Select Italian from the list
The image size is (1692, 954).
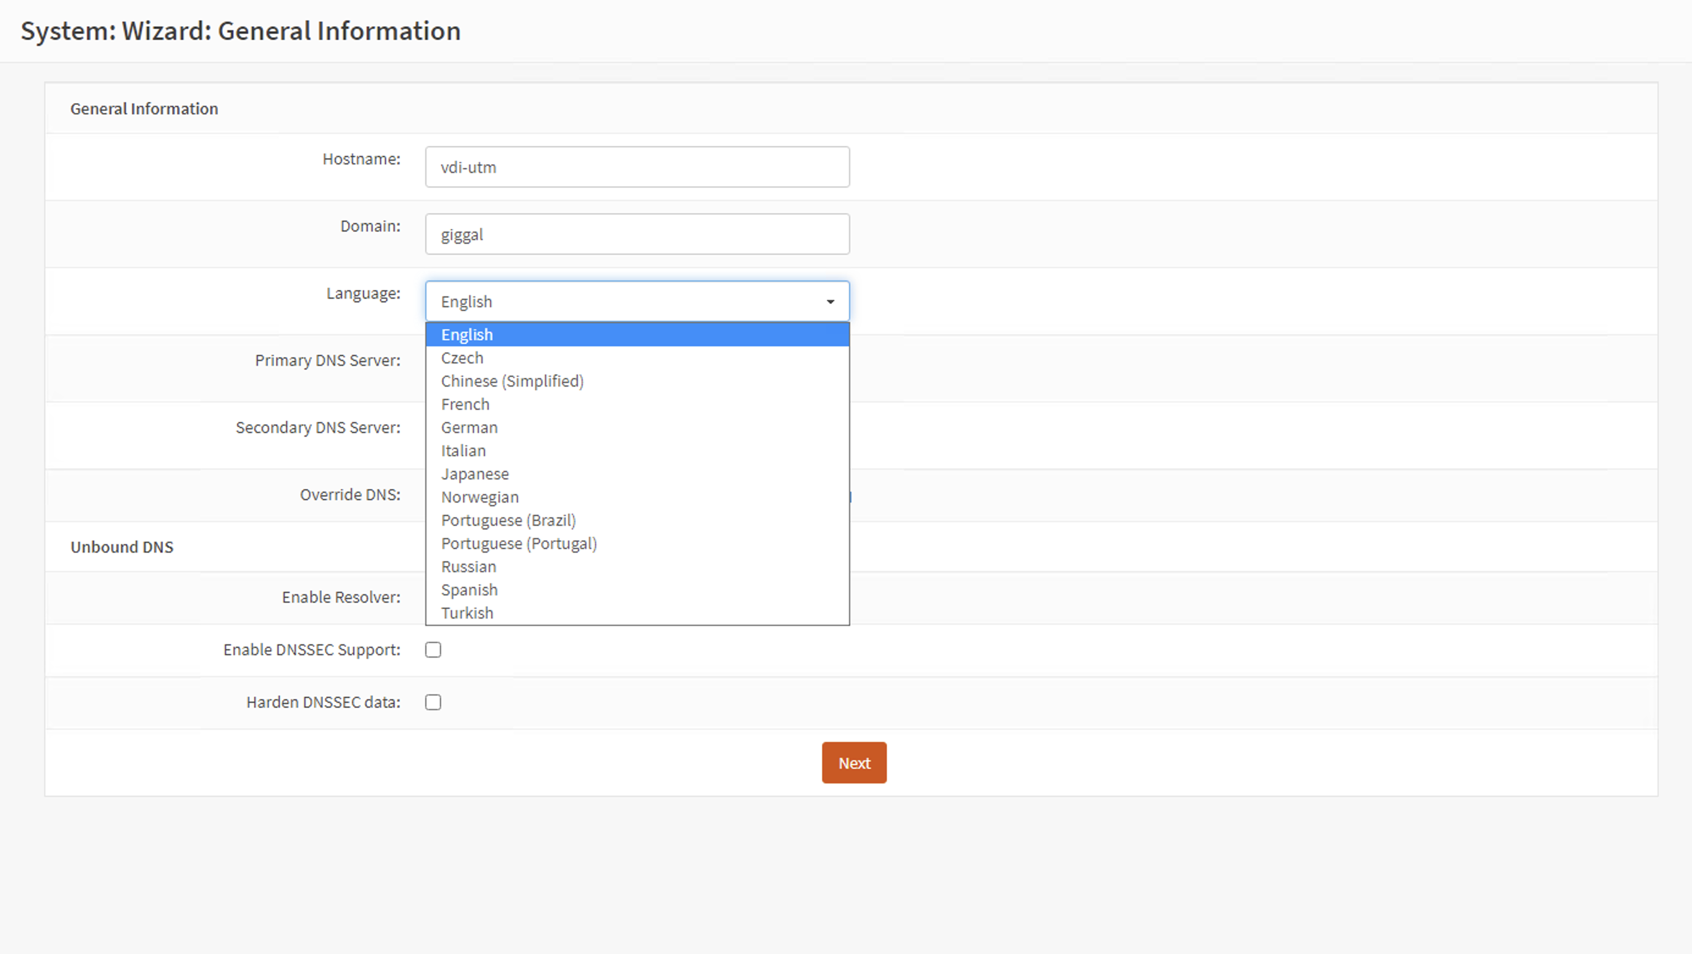(464, 450)
